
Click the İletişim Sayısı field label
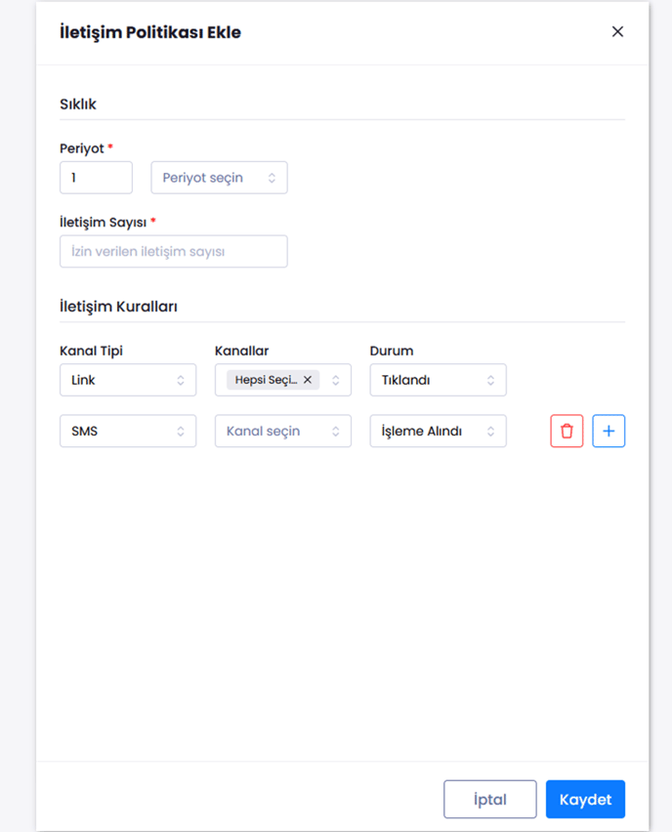point(103,222)
